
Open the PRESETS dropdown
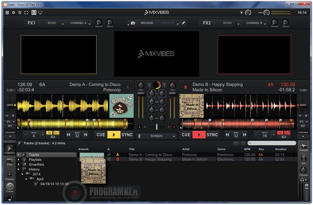point(169,23)
